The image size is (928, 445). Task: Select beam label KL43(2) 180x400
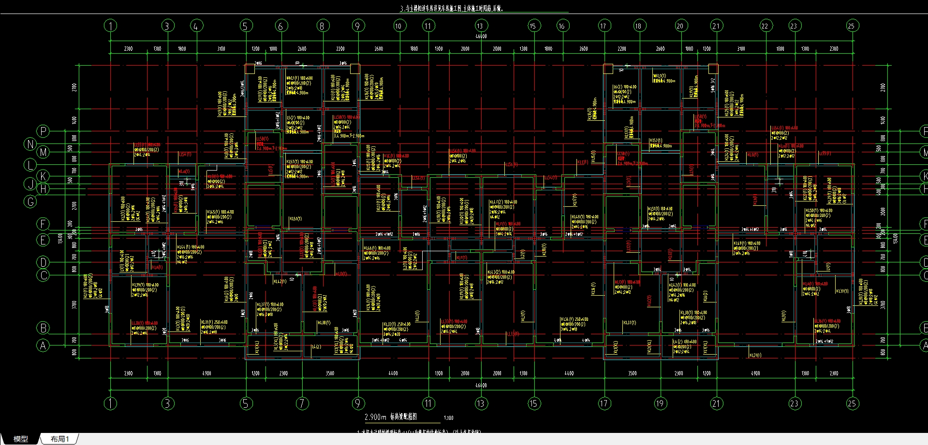(x=501, y=272)
